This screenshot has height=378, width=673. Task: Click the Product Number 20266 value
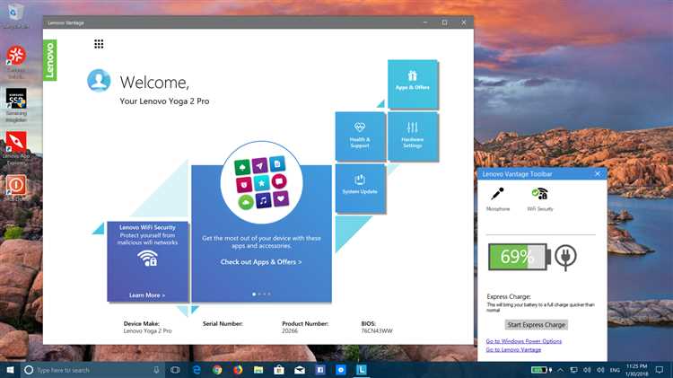290,330
